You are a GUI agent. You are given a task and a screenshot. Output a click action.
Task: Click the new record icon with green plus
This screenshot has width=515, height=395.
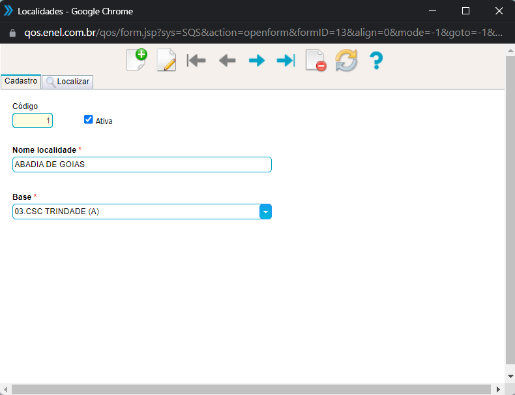[x=136, y=60]
